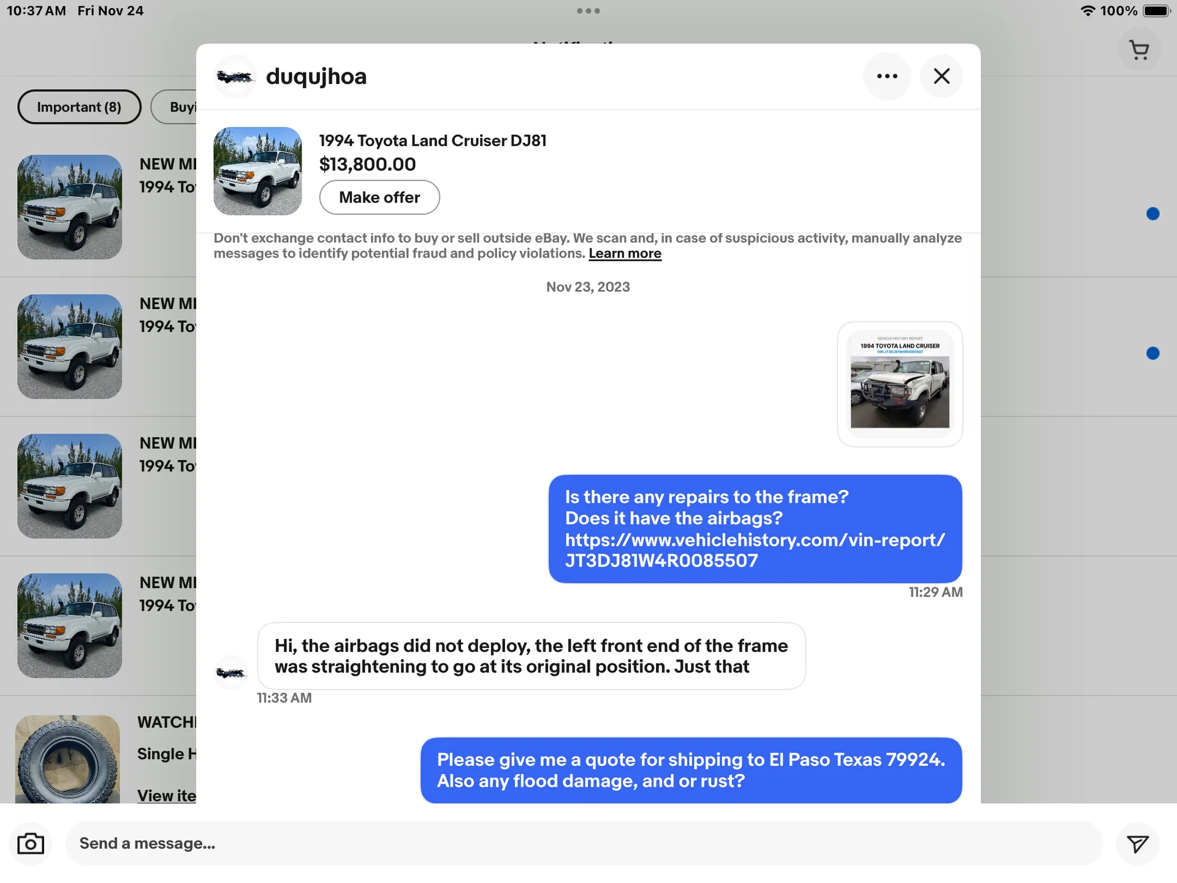Screen dimensions: 1177x883
Task: Tap the camera icon to attach photo
Action: tap(31, 844)
